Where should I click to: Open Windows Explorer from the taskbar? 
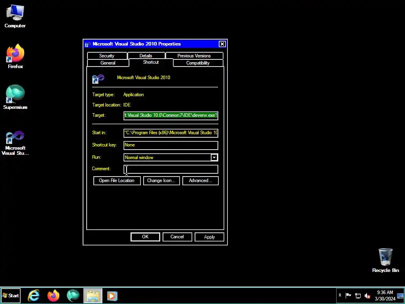click(x=93, y=295)
